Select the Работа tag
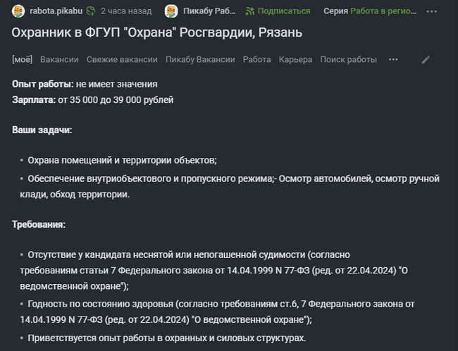Viewport: 458px width, 351px height. point(256,60)
